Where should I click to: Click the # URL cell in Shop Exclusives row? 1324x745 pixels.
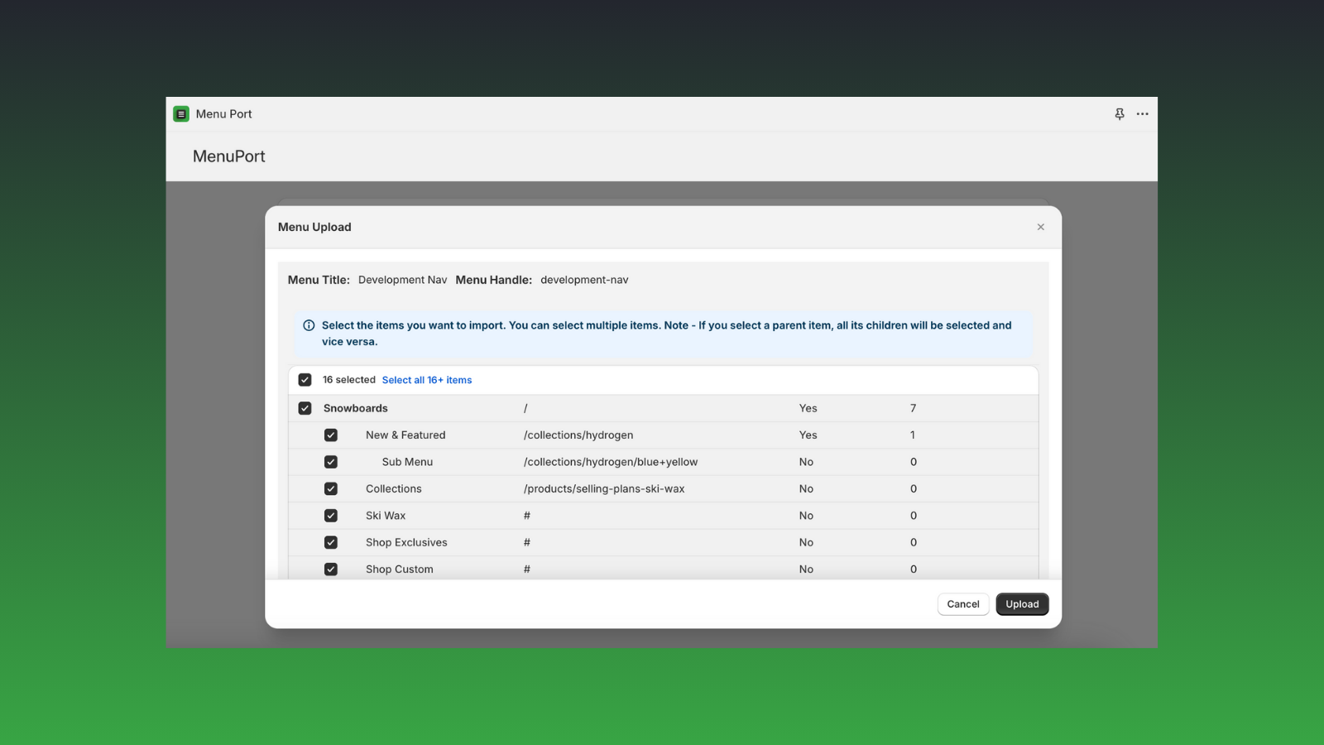(527, 543)
